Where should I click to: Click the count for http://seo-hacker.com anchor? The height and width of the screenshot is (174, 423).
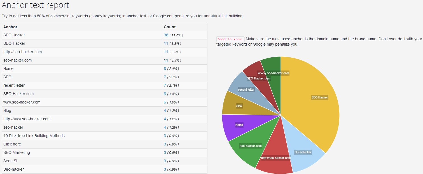[x=166, y=52]
